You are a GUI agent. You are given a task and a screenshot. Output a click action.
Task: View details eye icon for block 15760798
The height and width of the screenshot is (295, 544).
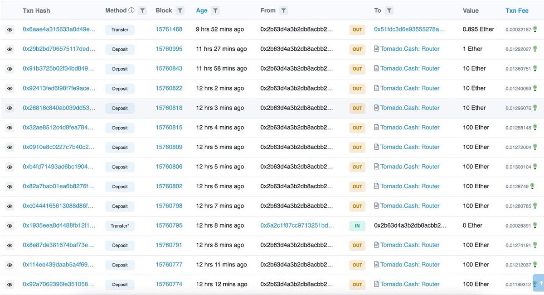click(x=10, y=206)
